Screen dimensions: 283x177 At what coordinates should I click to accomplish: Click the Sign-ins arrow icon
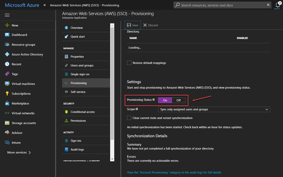pos(66,140)
